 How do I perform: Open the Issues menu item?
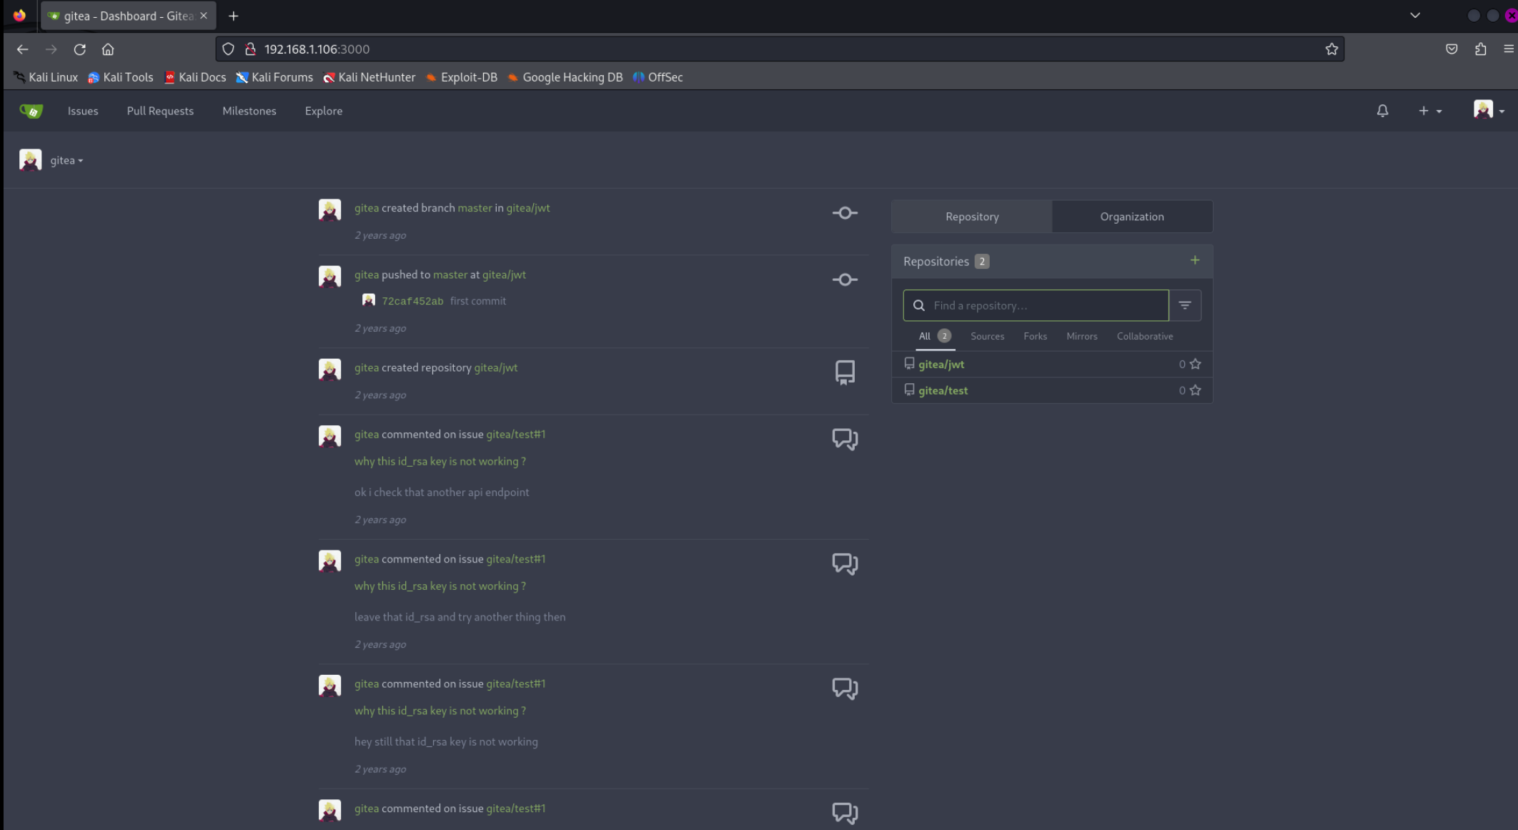tap(83, 111)
